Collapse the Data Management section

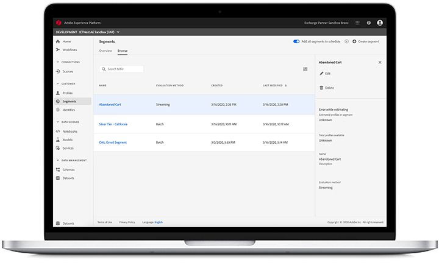58,160
